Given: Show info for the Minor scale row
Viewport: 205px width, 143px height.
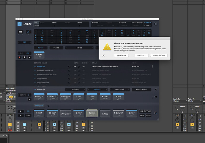Looking at the screenshot, I should tap(79, 67).
